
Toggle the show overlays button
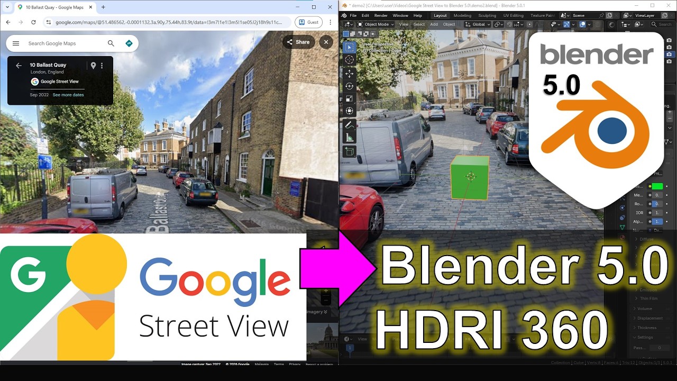tap(582, 24)
